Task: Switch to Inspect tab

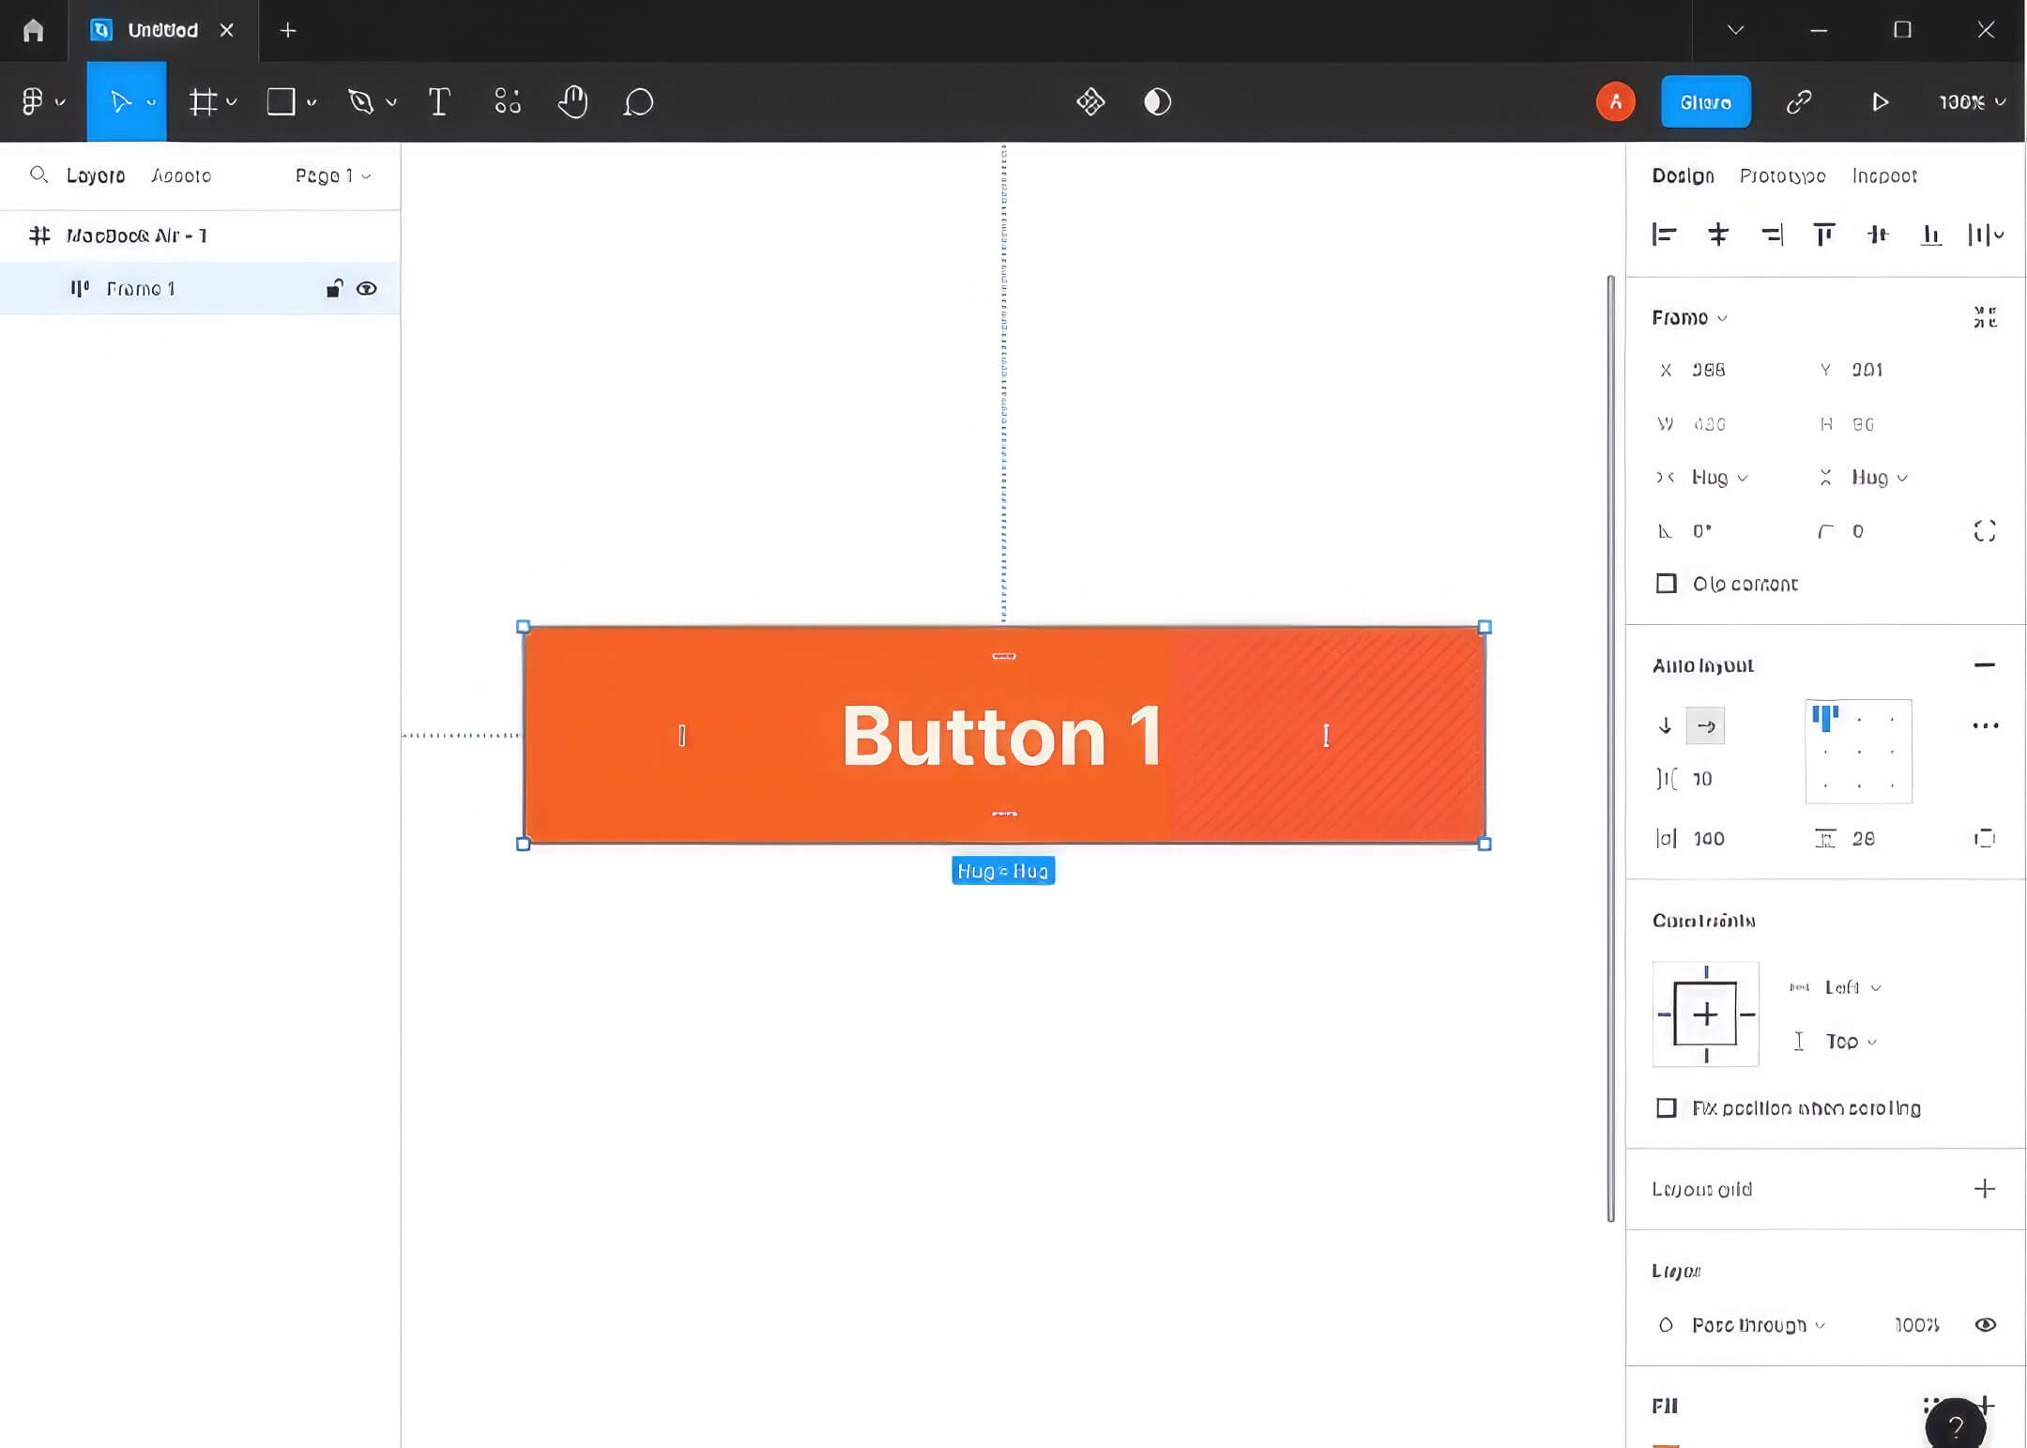Action: coord(1884,175)
